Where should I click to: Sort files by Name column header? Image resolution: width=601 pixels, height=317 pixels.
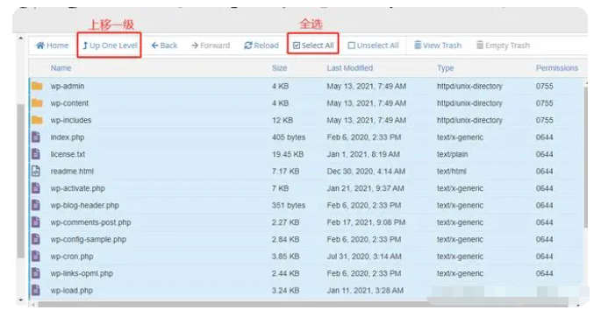61,68
